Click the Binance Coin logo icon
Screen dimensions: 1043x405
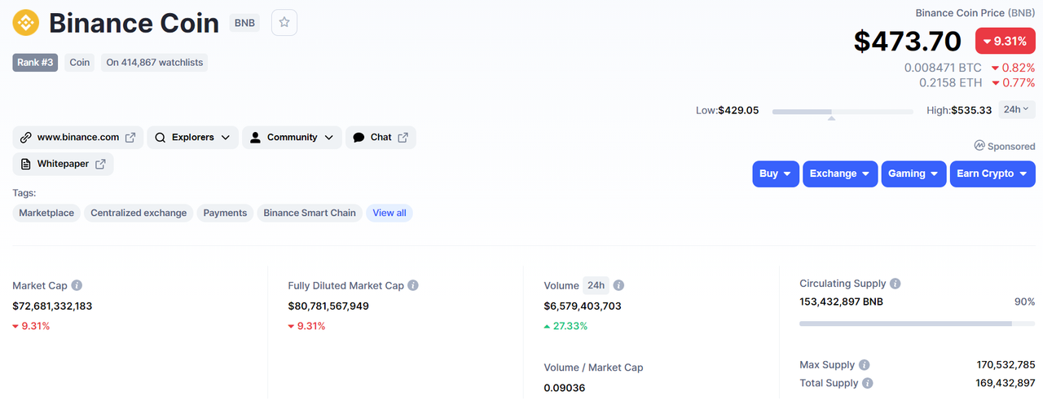pyautogui.click(x=26, y=23)
